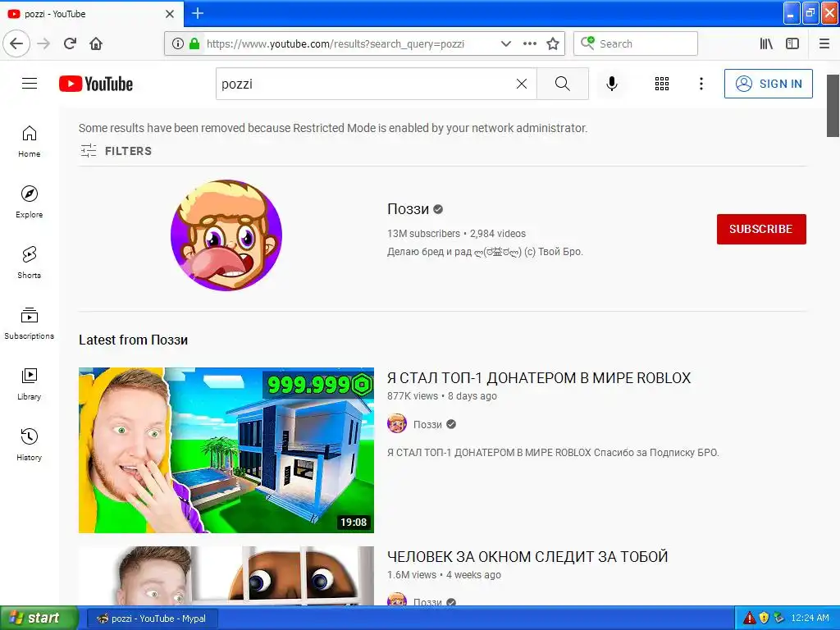
Task: Click the browser URL address field
Action: [335, 43]
